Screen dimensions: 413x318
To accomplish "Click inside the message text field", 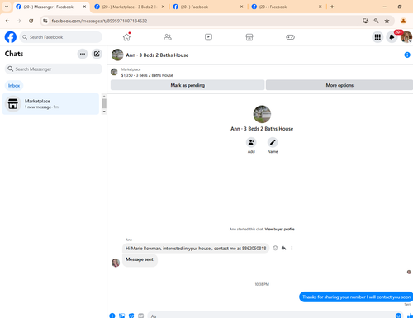I will pos(271,316).
